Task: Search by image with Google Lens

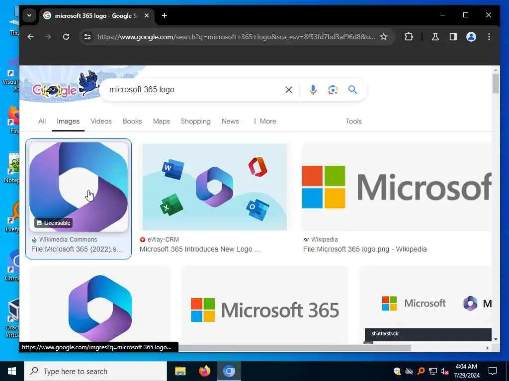Action: click(x=333, y=90)
